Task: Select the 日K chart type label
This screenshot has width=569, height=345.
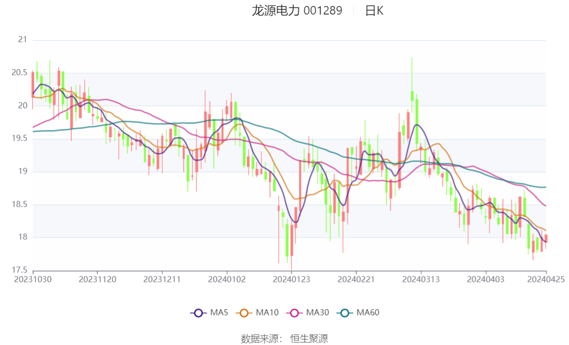Action: (x=374, y=11)
